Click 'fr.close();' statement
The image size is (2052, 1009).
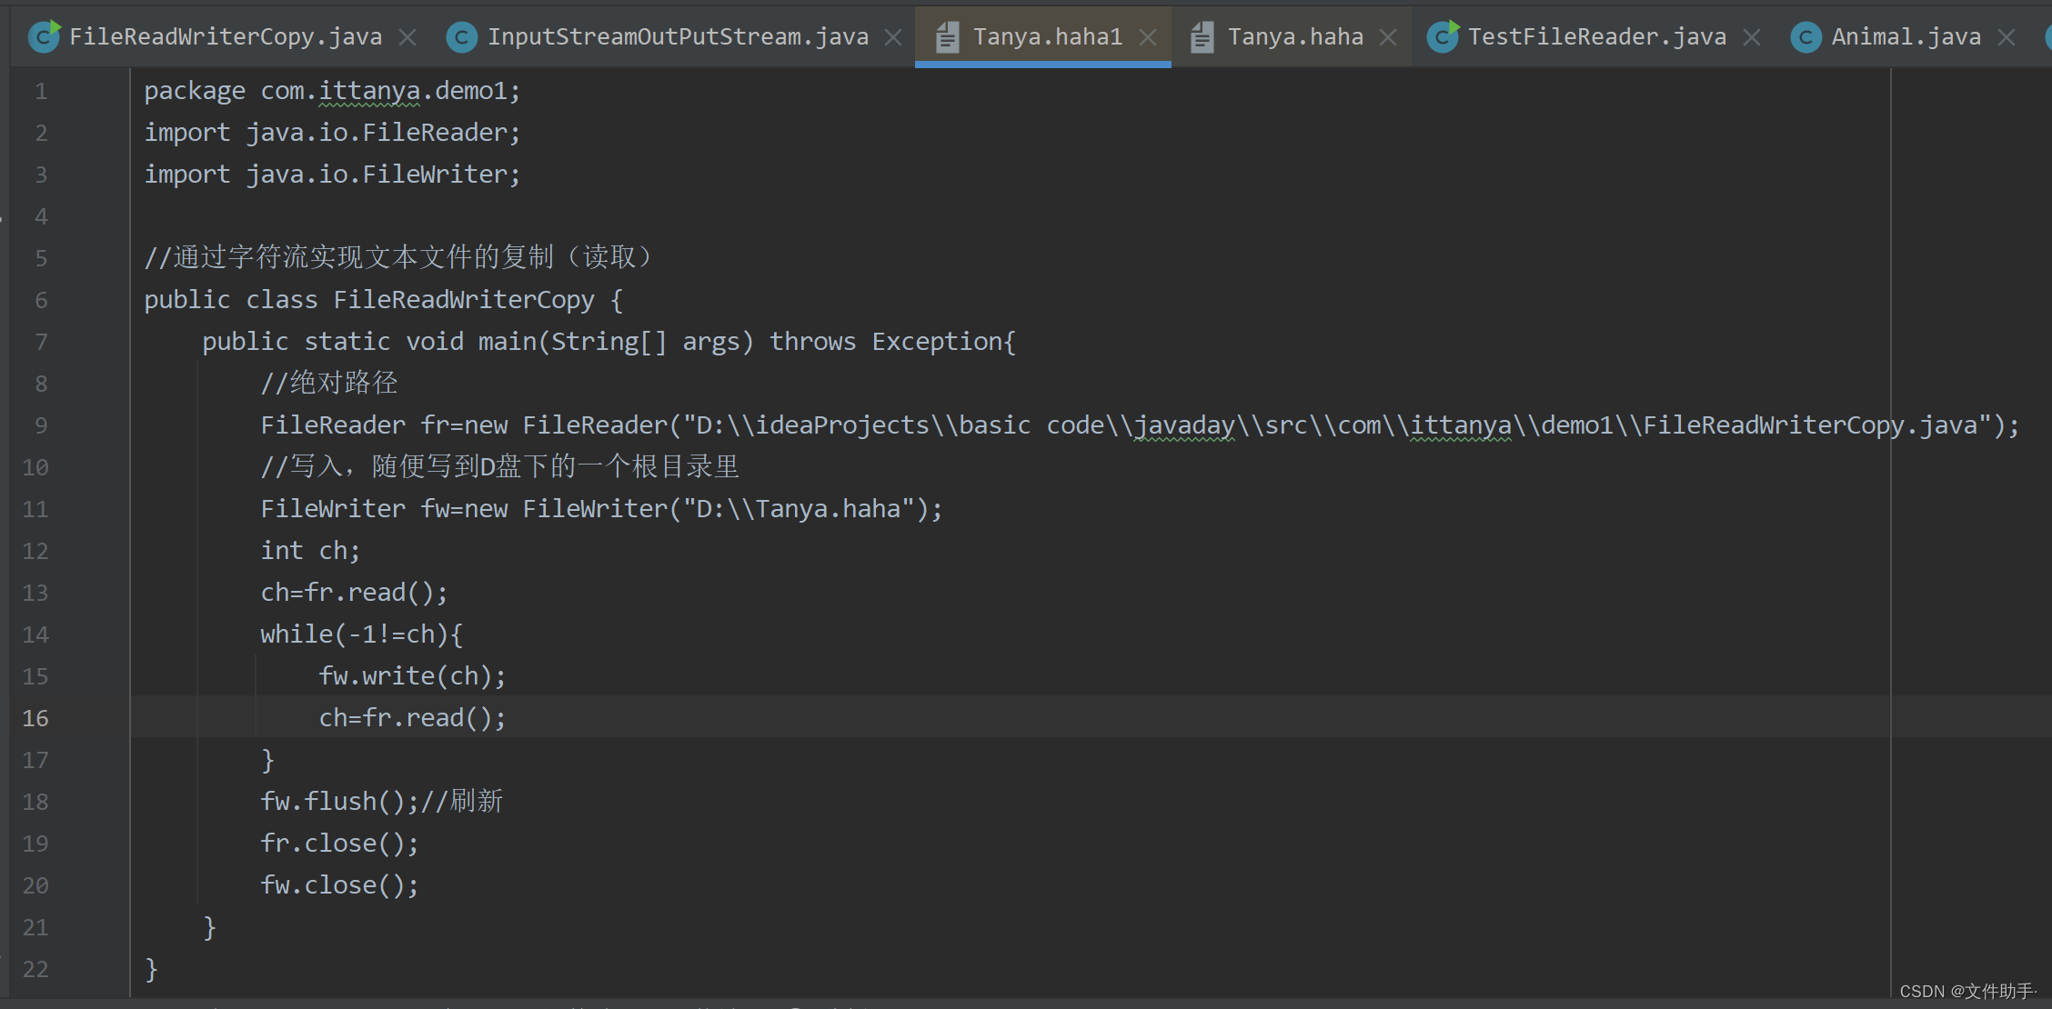339,844
